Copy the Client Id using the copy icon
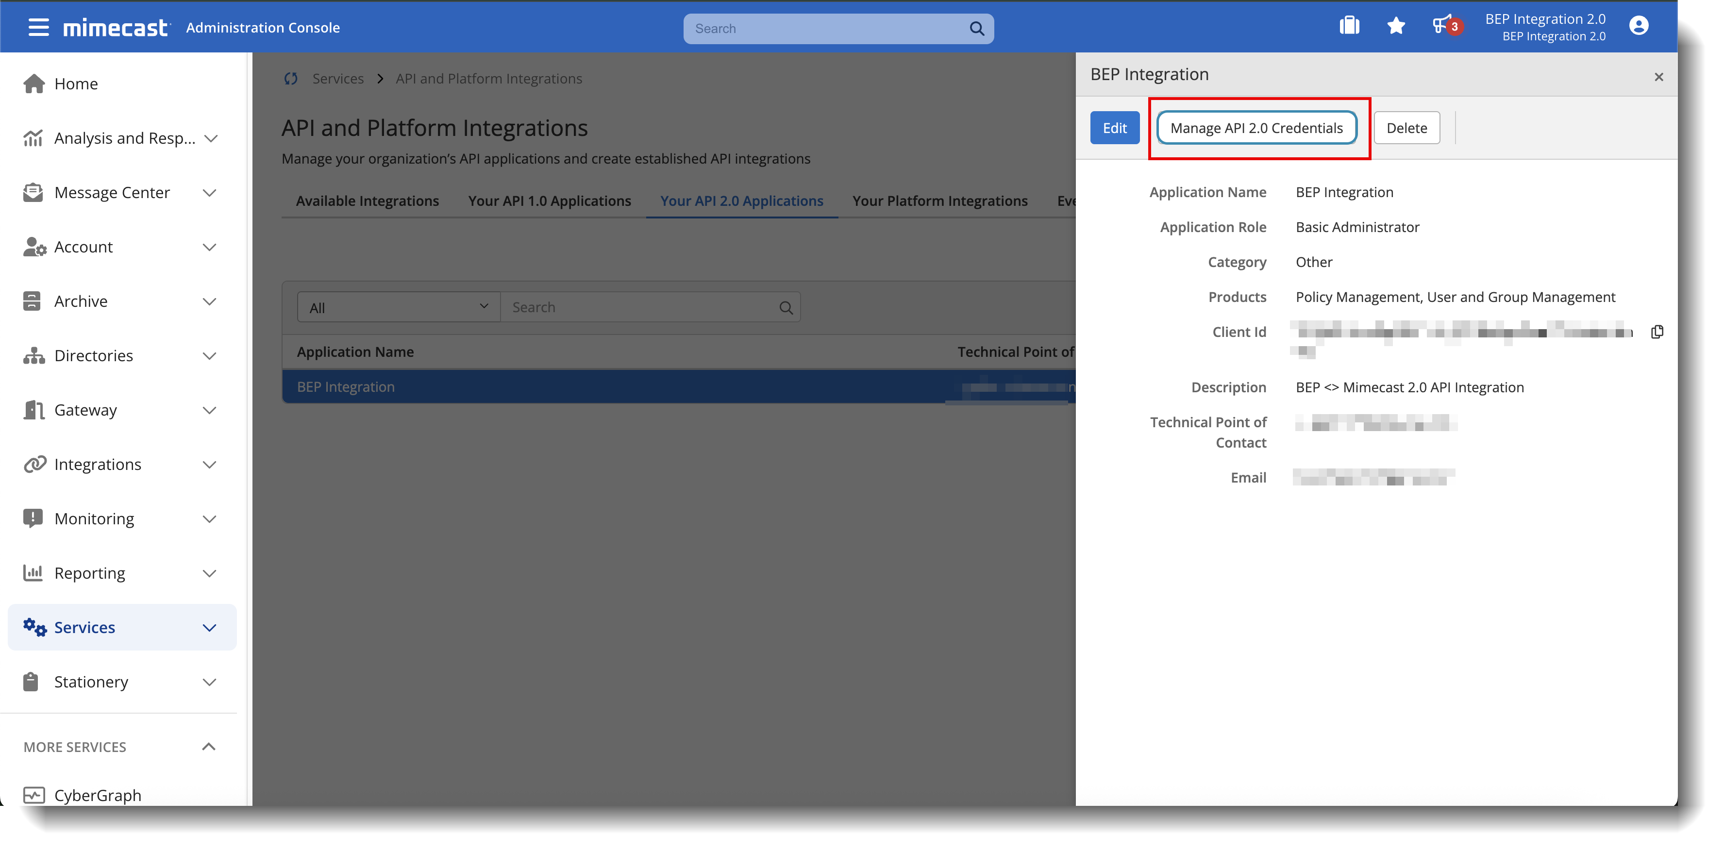The height and width of the screenshot is (852, 1724). (x=1657, y=331)
